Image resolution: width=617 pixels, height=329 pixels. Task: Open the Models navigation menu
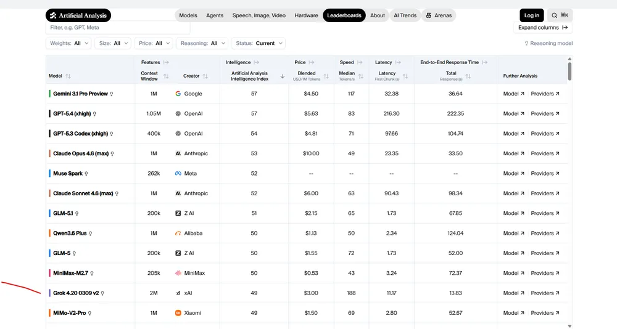tap(188, 15)
